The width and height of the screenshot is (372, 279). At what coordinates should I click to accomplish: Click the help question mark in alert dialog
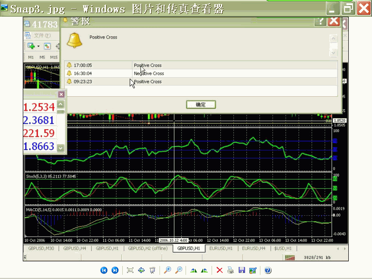tap(320, 21)
